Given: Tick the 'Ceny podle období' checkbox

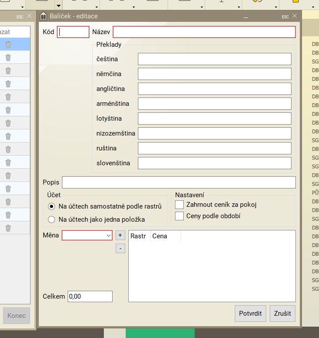Looking at the screenshot, I should pyautogui.click(x=179, y=216).
